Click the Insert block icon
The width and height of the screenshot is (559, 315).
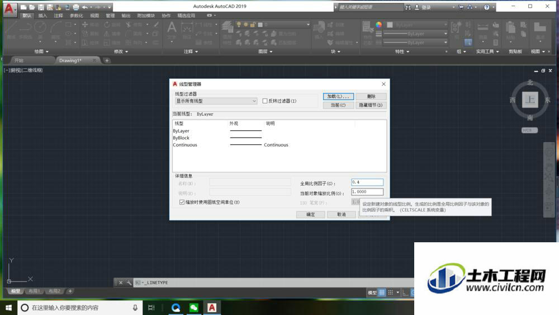(319, 28)
